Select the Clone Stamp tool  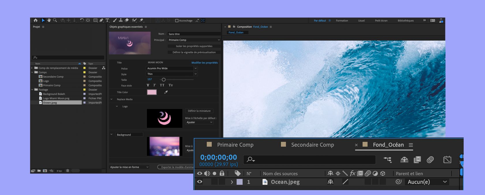[121, 20]
